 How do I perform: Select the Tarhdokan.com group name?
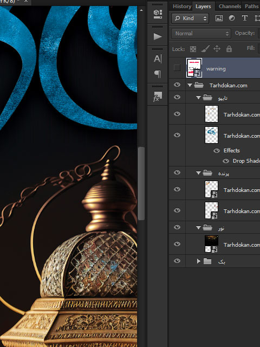[228, 86]
